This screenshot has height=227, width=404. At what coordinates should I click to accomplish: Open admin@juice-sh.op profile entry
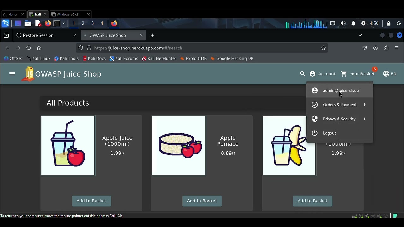pos(340,90)
